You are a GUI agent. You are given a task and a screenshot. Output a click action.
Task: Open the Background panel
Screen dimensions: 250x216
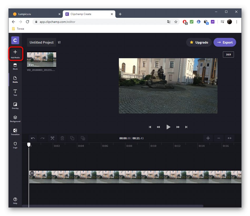tap(15, 119)
